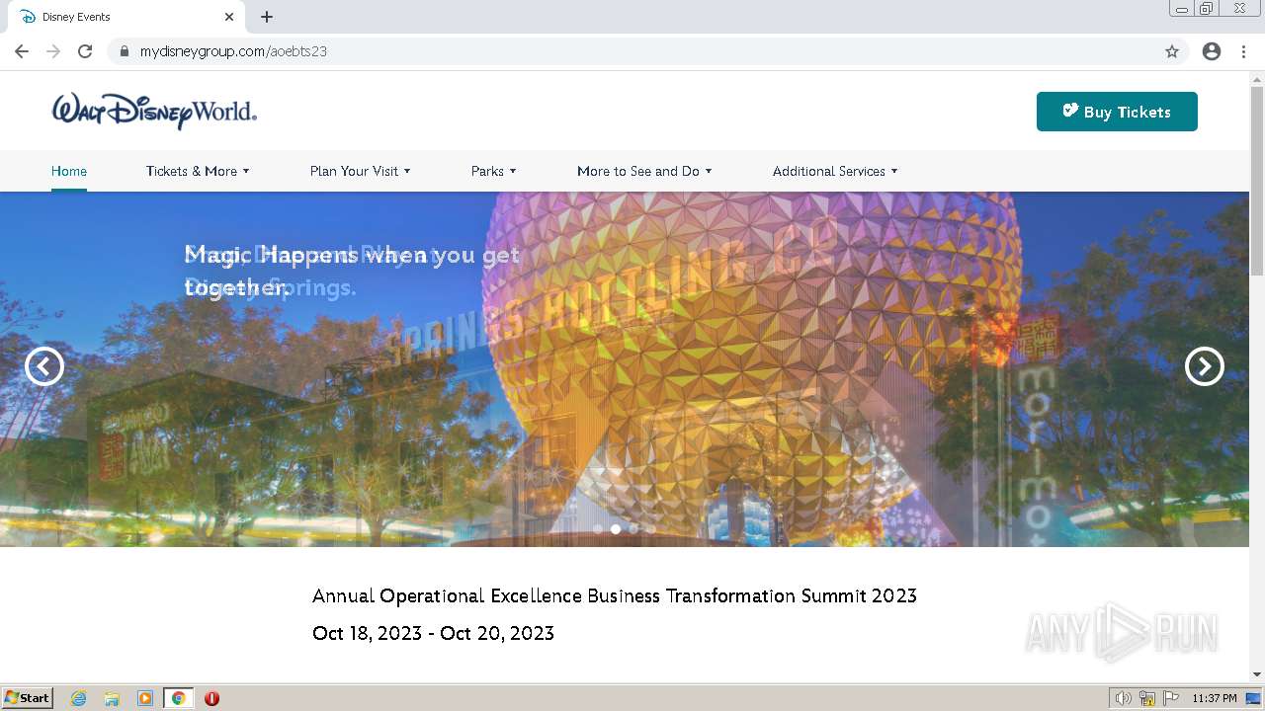Open the media player taskbar icon
The height and width of the screenshot is (711, 1265).
tap(145, 698)
